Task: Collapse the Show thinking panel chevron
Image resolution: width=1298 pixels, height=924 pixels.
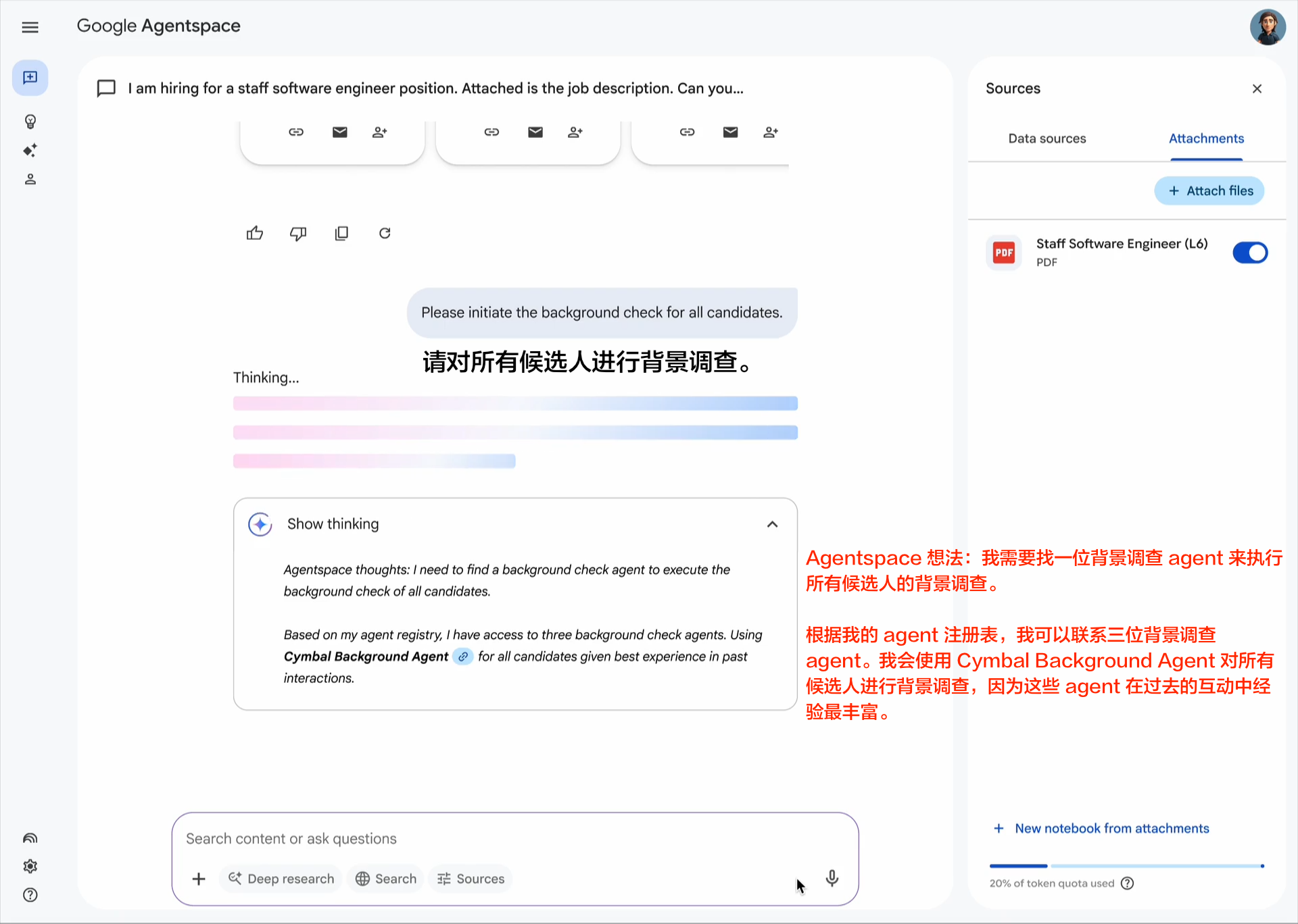Action: point(772,524)
